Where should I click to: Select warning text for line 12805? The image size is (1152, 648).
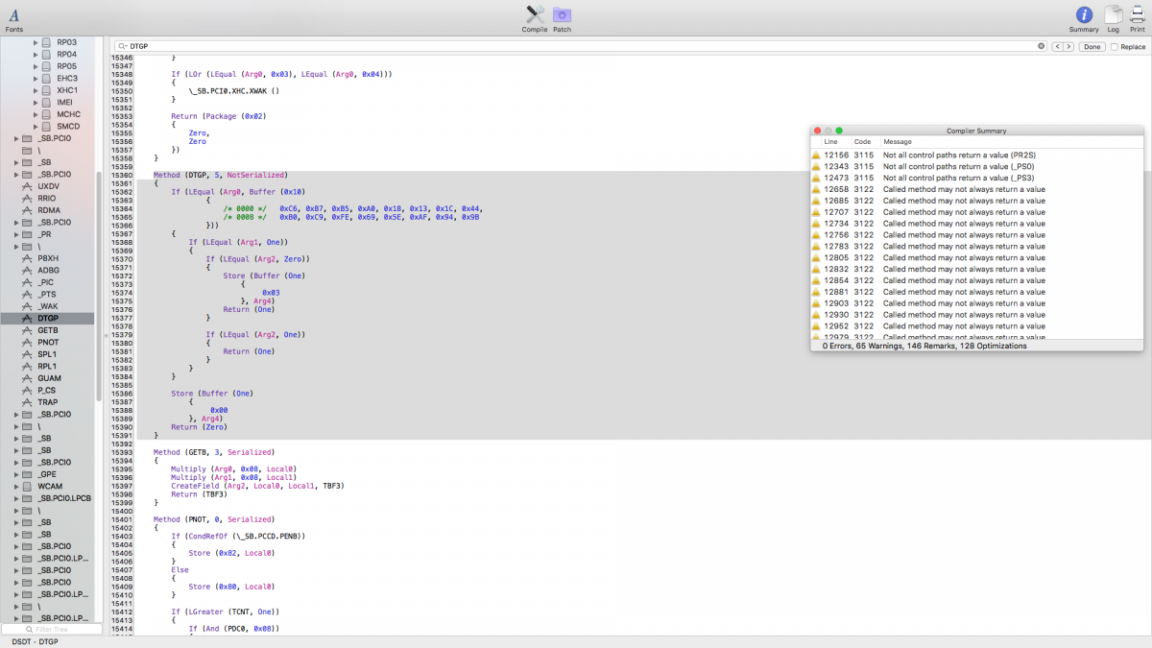(x=964, y=258)
